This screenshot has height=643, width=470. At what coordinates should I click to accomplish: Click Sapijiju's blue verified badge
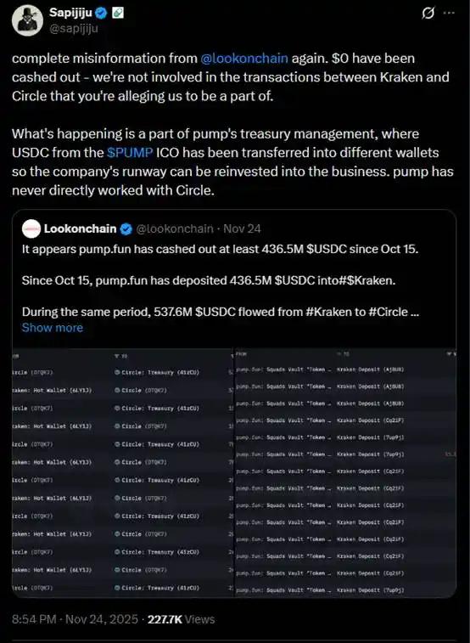pyautogui.click(x=101, y=14)
